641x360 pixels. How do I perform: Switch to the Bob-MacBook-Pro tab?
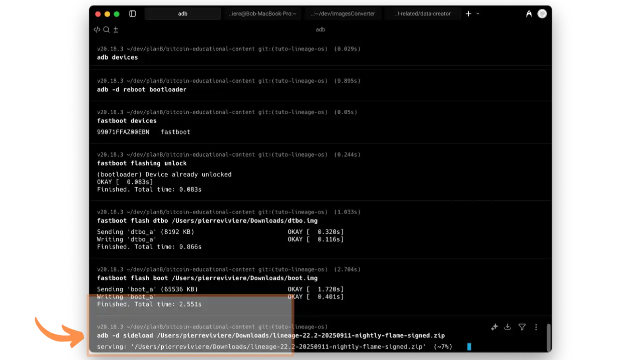[262, 14]
